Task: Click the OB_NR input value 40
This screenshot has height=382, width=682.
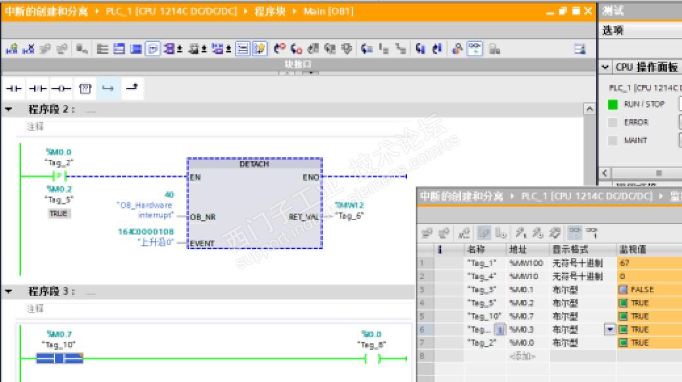Action: pos(169,195)
